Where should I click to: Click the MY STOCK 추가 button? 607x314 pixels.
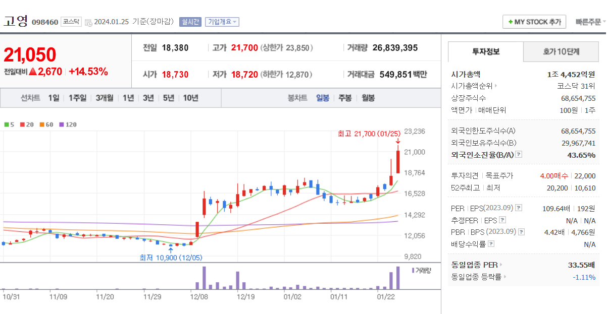click(534, 22)
